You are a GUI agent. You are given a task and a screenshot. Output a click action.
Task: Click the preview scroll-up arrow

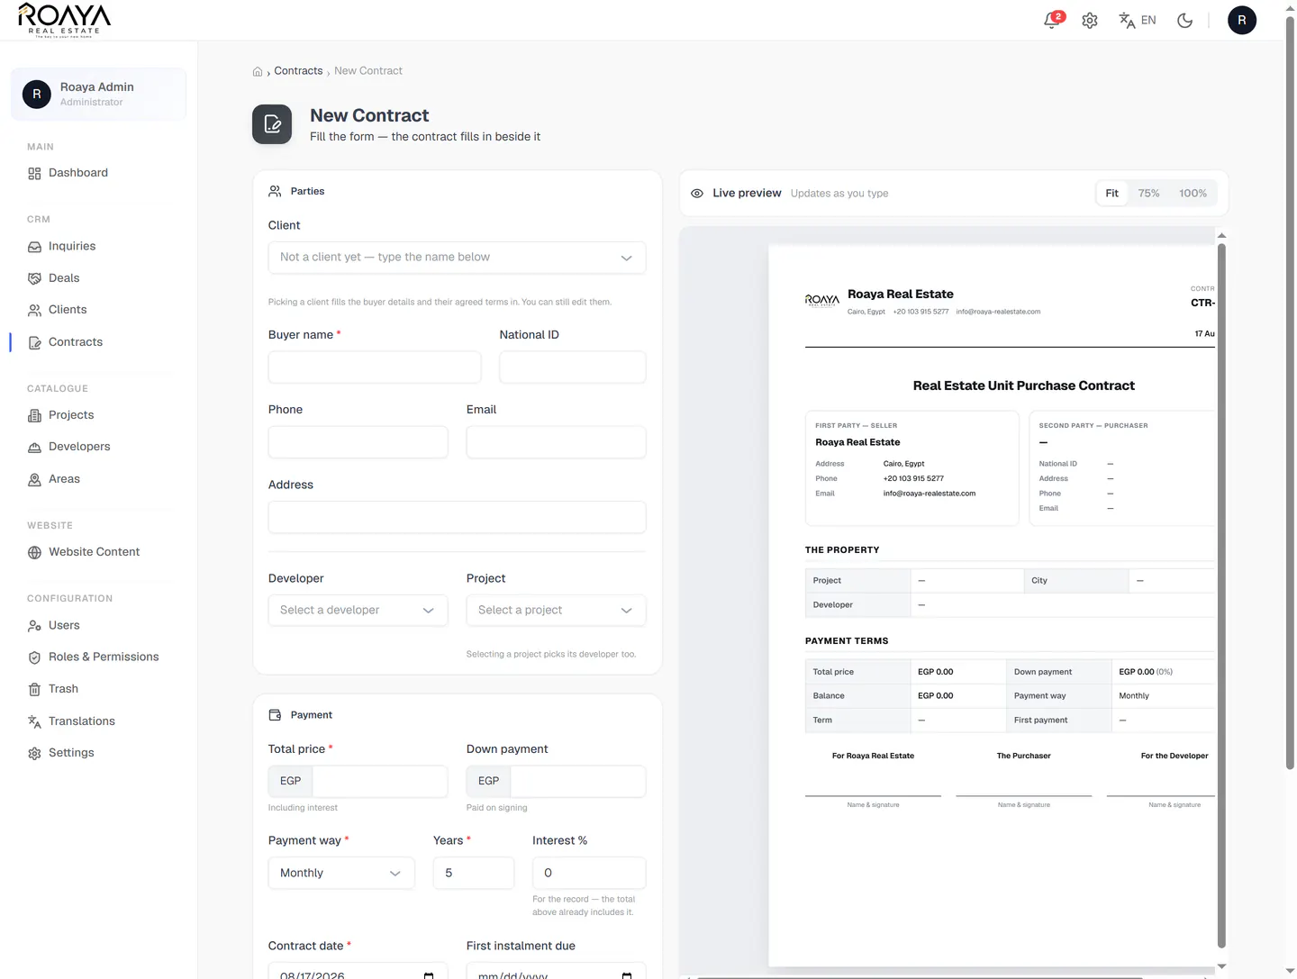pos(1221,235)
